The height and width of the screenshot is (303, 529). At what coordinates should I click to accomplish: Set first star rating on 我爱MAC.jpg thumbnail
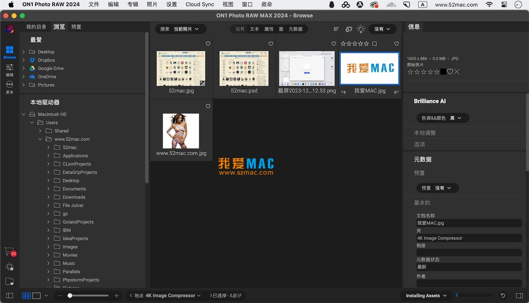343,44
